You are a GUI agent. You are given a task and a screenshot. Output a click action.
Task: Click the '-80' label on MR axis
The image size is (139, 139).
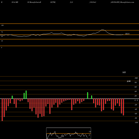point(136,118)
